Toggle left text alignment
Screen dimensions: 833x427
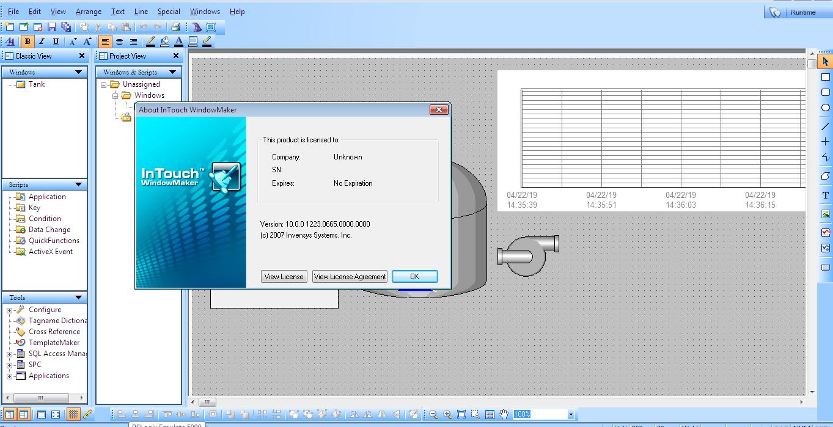(x=105, y=42)
